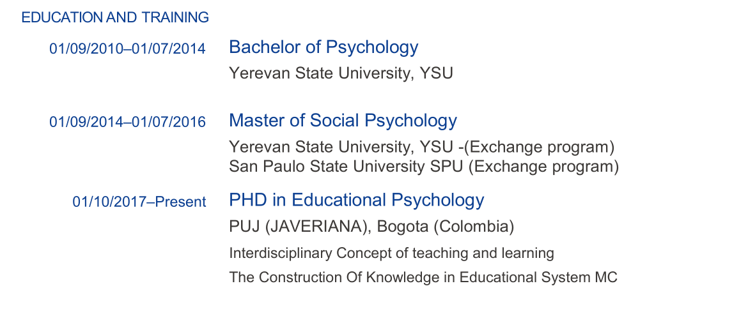Image resolution: width=748 pixels, height=309 pixels.
Task: Click Yerevan State University under Bachelor of Psychology
Action: [x=341, y=73]
